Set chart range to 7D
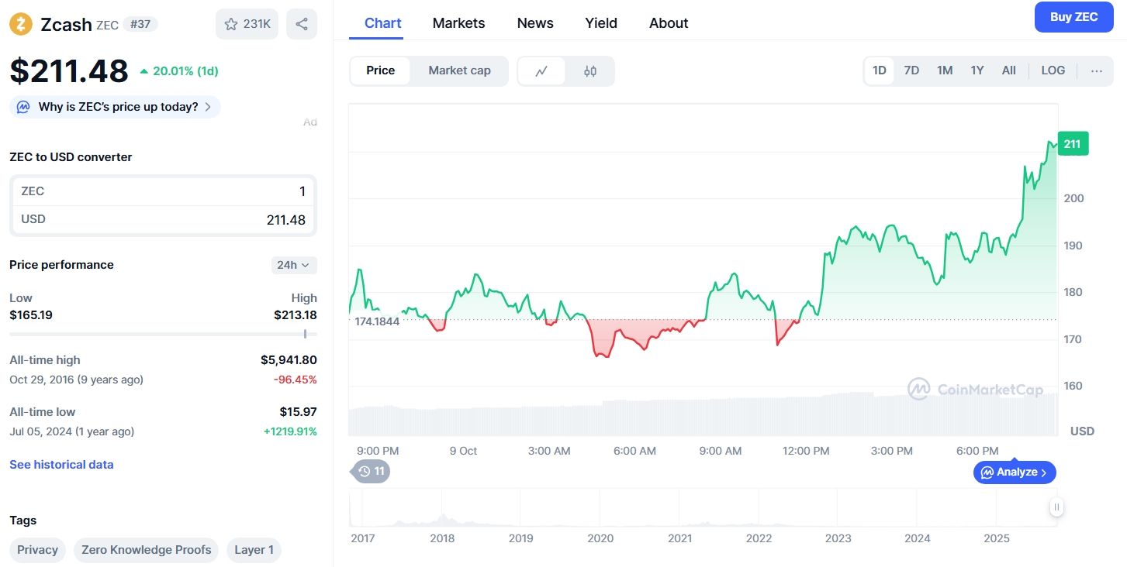 pos(911,70)
